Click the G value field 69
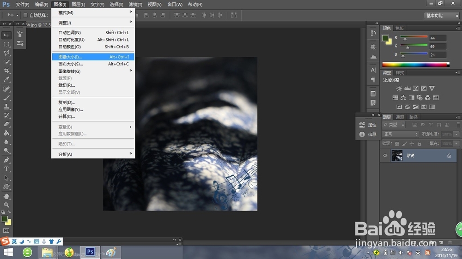 coord(438,47)
